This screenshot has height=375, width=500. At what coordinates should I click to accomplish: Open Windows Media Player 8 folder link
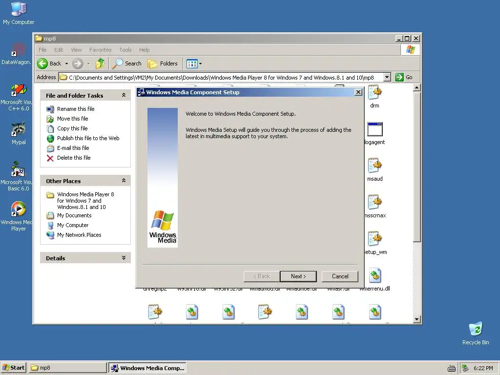(85, 201)
